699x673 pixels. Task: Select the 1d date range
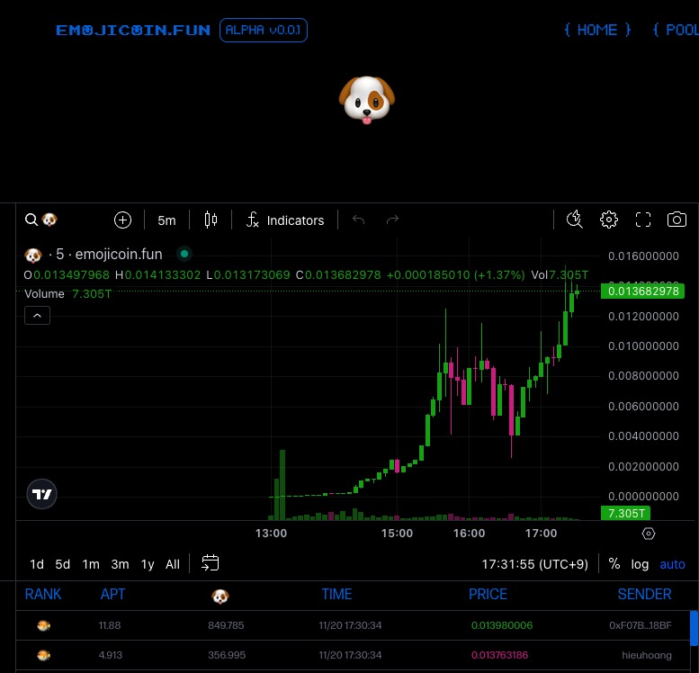coord(37,564)
